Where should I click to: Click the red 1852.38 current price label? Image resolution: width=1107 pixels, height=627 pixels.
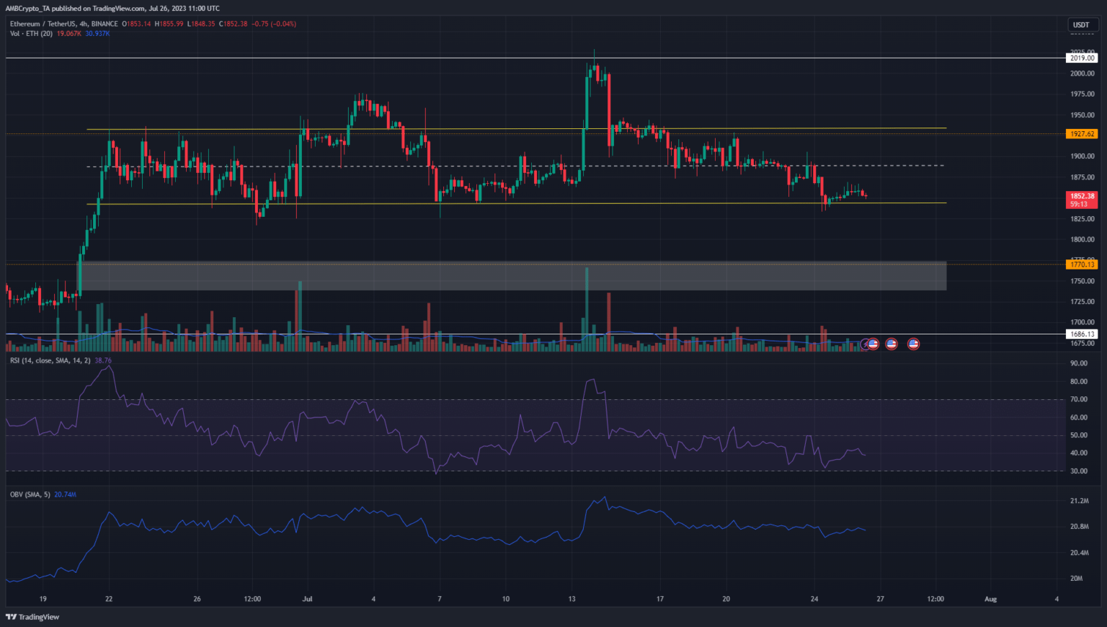1082,196
